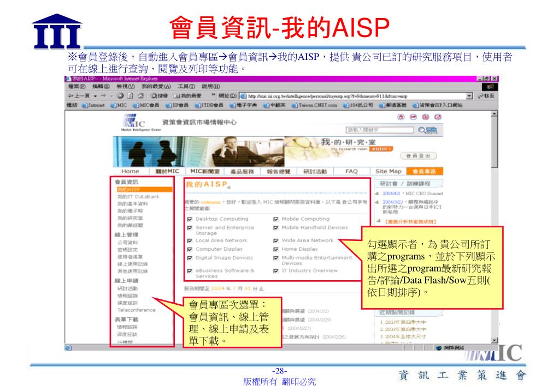
Task: Select the MIC新聞室 navigation tab
Action: click(x=204, y=172)
